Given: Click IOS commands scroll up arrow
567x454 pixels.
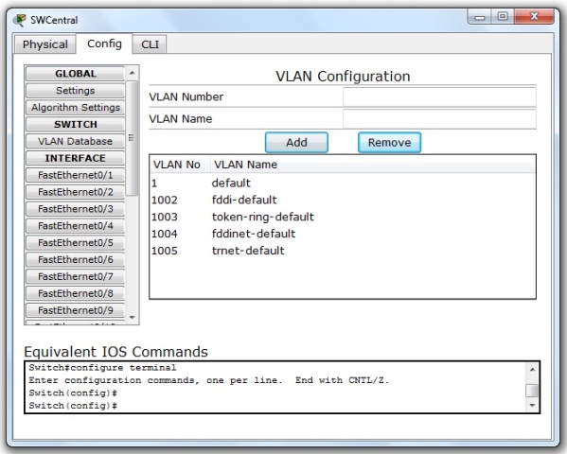Looking at the screenshot, I should click(x=532, y=370).
